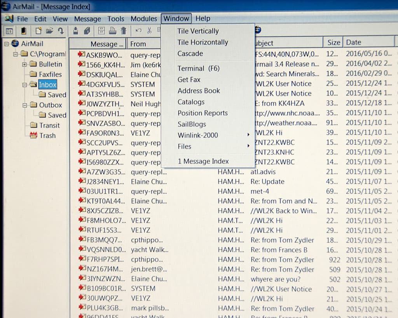
Task: Click the reply arrow toolbar icon
Action: (x=61, y=30)
